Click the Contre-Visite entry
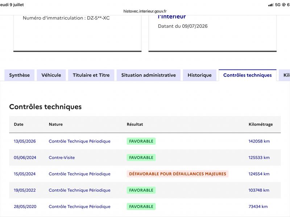Image resolution: width=290 pixels, height=217 pixels. [62, 158]
